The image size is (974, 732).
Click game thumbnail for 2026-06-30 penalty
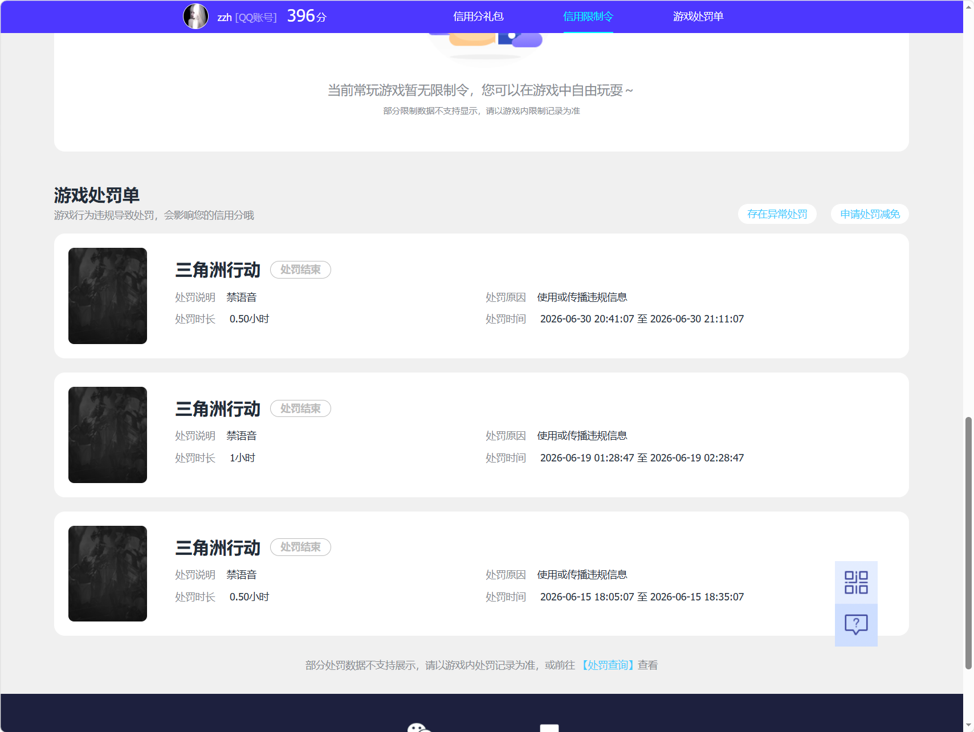pyautogui.click(x=108, y=296)
